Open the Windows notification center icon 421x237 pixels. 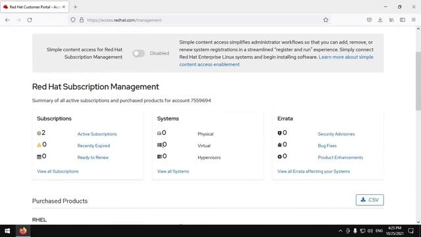pos(410,231)
